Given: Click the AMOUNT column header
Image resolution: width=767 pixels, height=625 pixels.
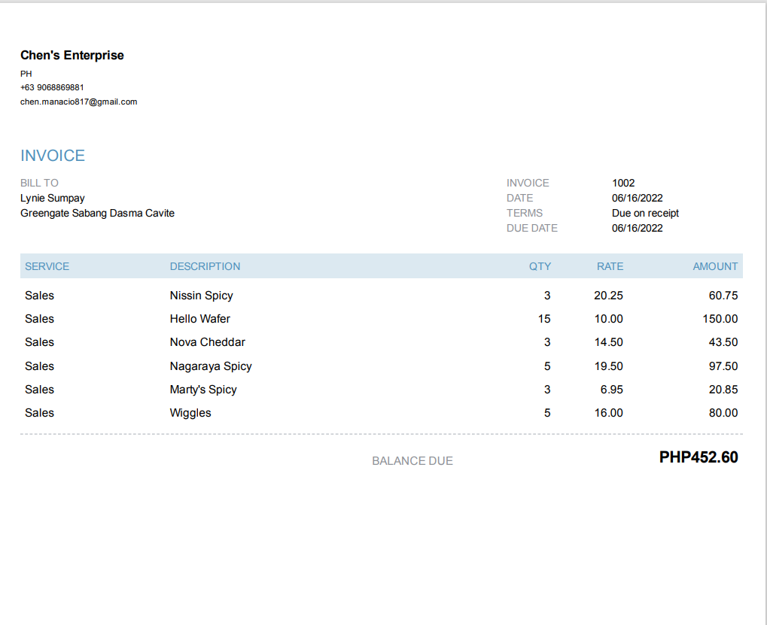Looking at the screenshot, I should tap(715, 266).
